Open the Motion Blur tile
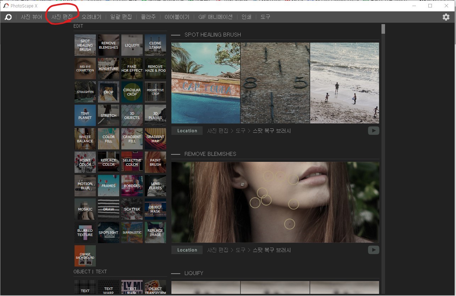Screen dimensions: 456x296 point(85,186)
